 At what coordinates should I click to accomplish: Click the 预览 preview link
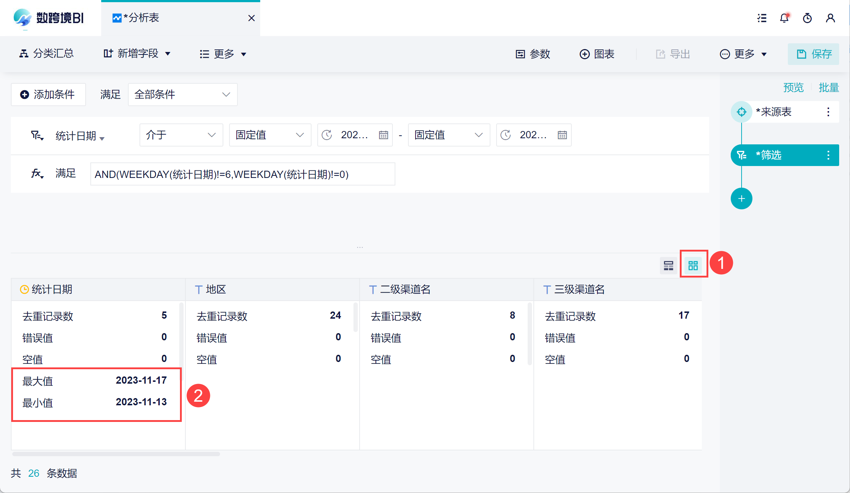pos(793,88)
